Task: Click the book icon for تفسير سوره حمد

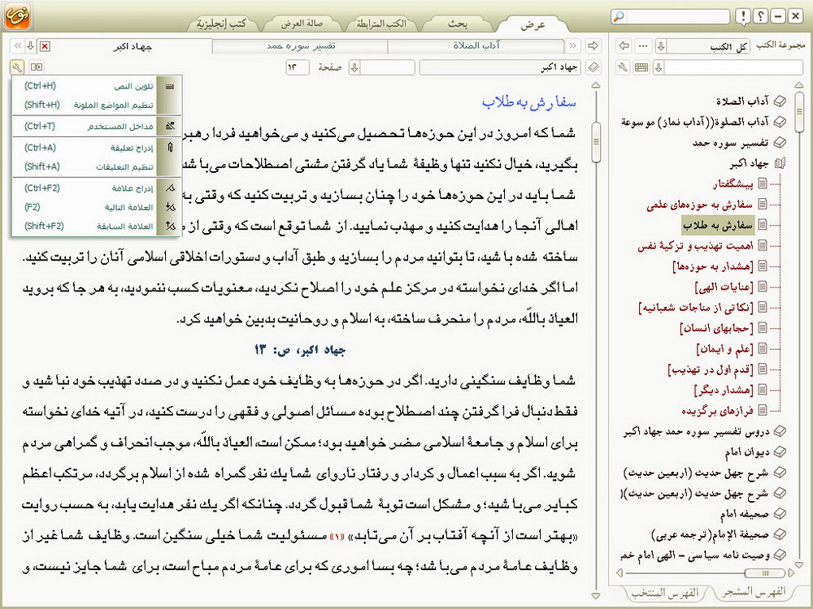Action: pyautogui.click(x=780, y=142)
